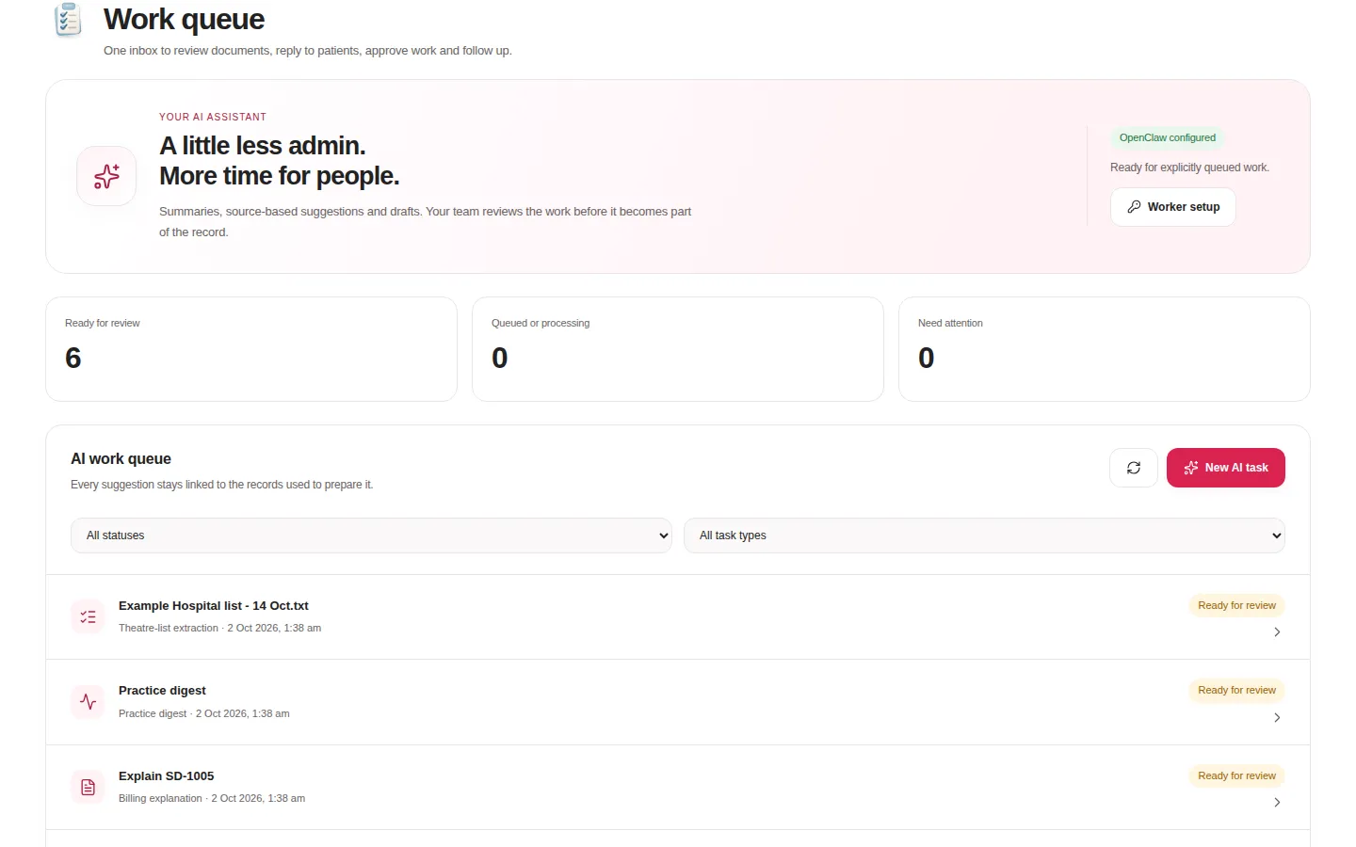Click the Work queue clipboard icon
This screenshot has height=847, width=1356.
pyautogui.click(x=69, y=20)
